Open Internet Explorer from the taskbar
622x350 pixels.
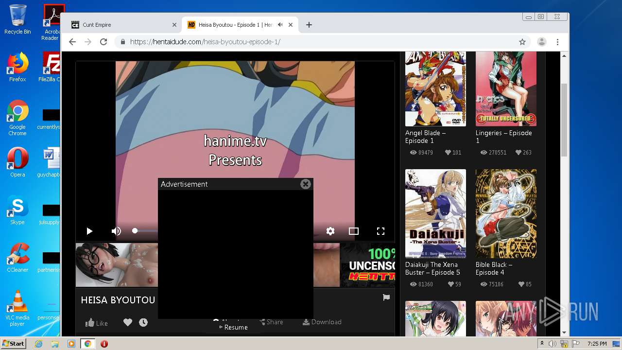[38, 344]
